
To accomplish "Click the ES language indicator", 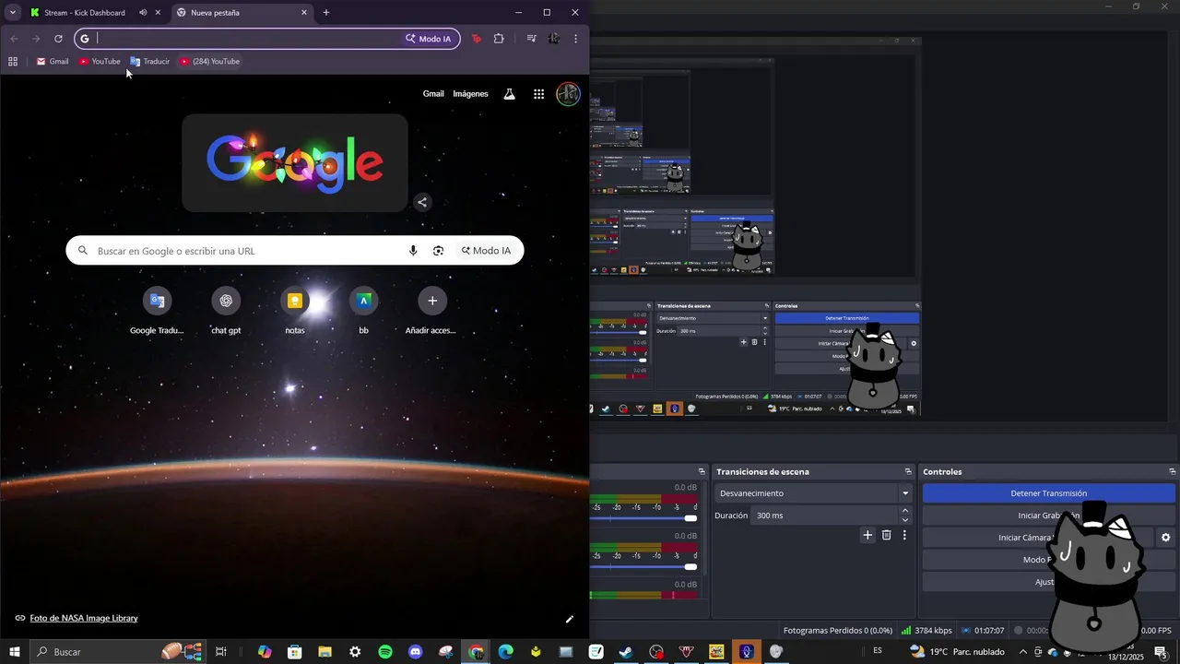I will coord(878,652).
